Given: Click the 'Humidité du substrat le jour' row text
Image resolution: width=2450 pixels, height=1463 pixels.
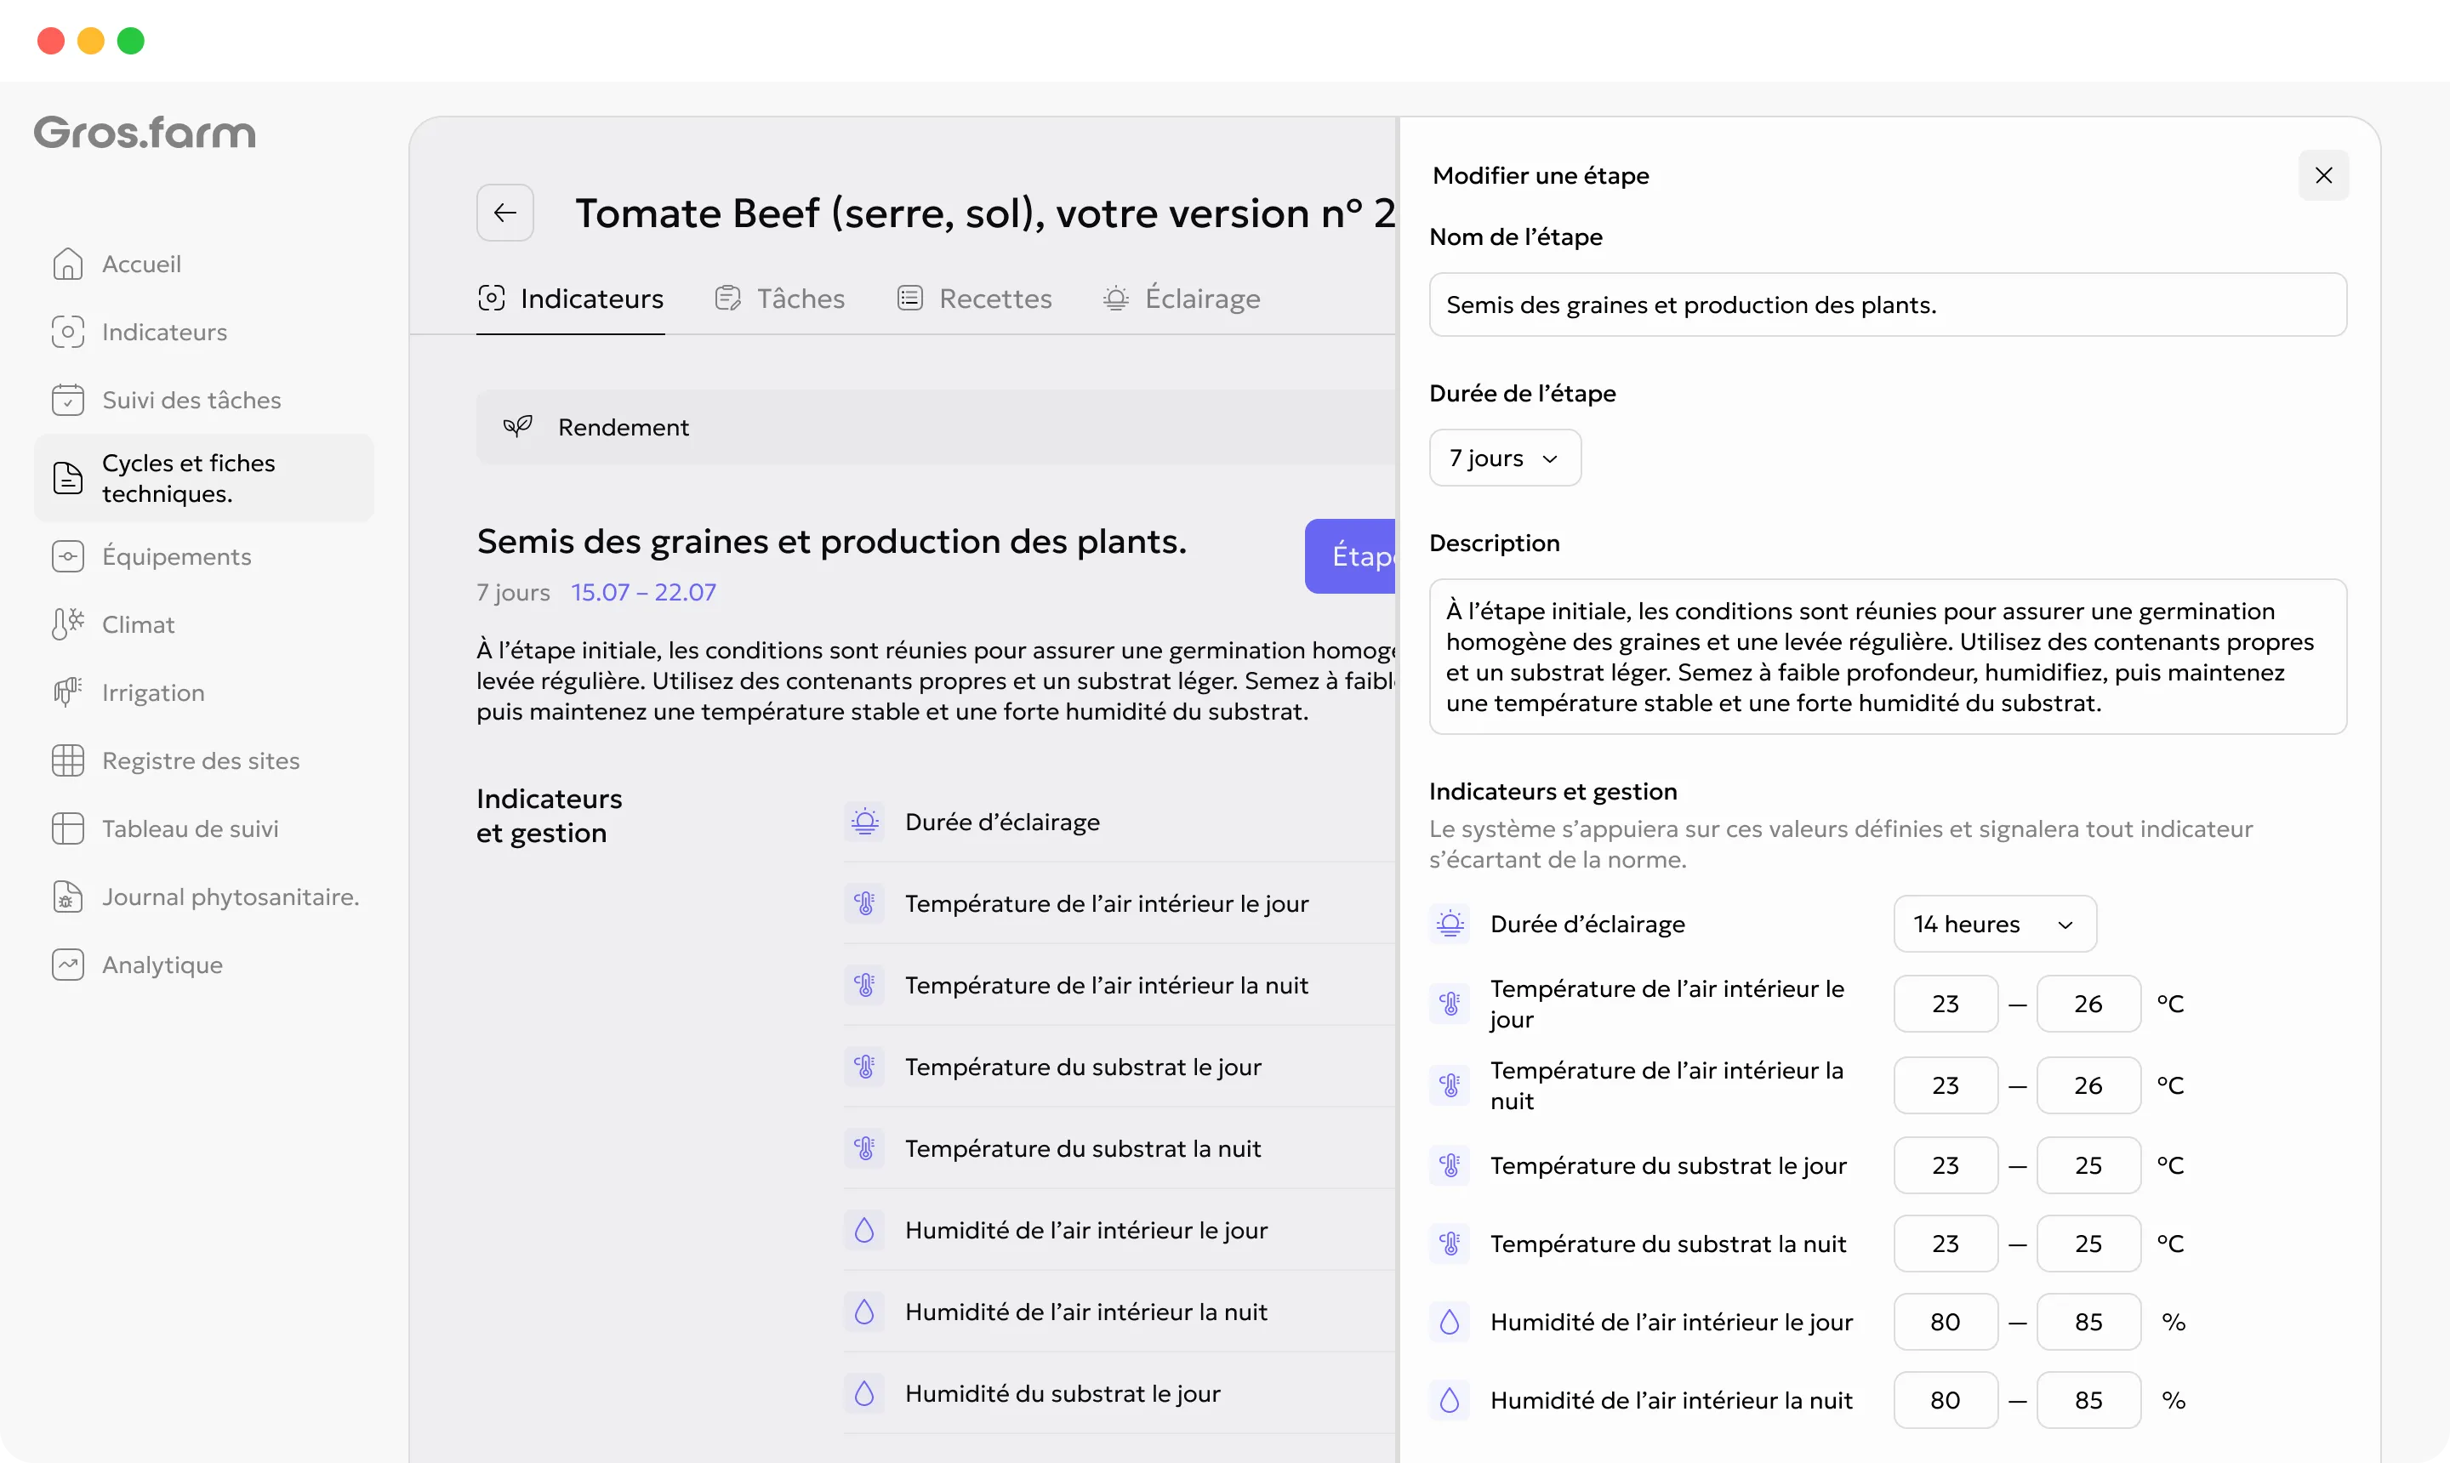Looking at the screenshot, I should [x=1063, y=1395].
